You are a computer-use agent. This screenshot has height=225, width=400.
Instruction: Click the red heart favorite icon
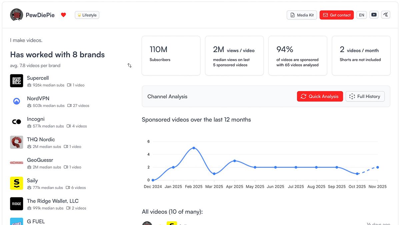tap(63, 15)
